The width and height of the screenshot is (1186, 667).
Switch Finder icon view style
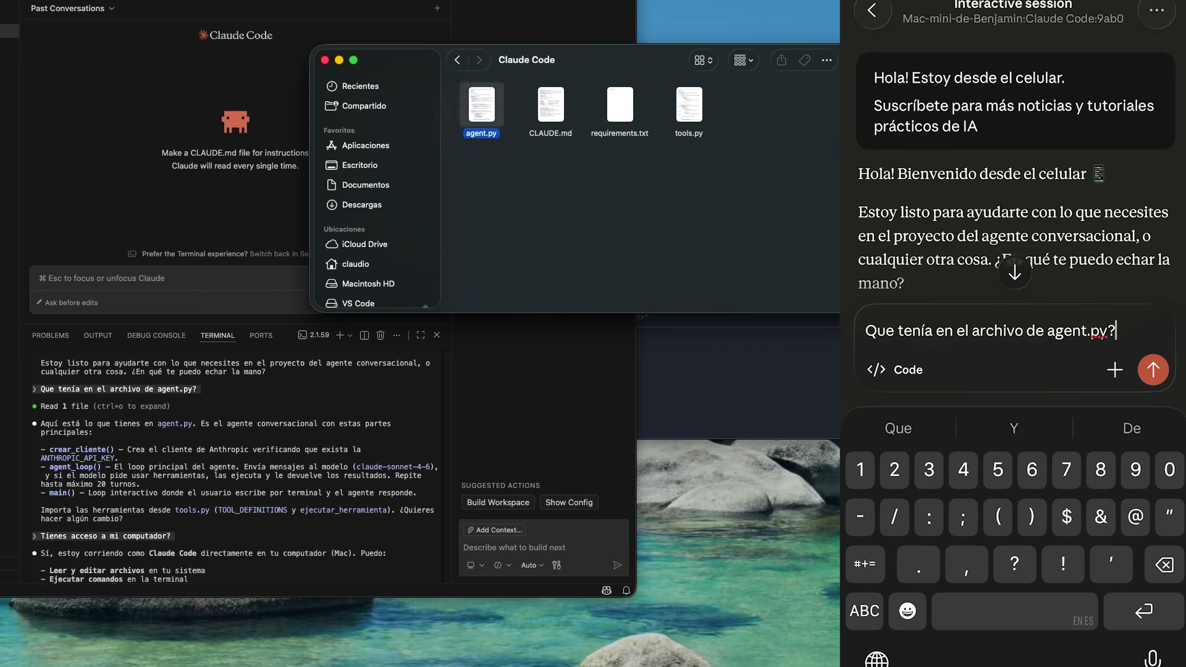[704, 60]
